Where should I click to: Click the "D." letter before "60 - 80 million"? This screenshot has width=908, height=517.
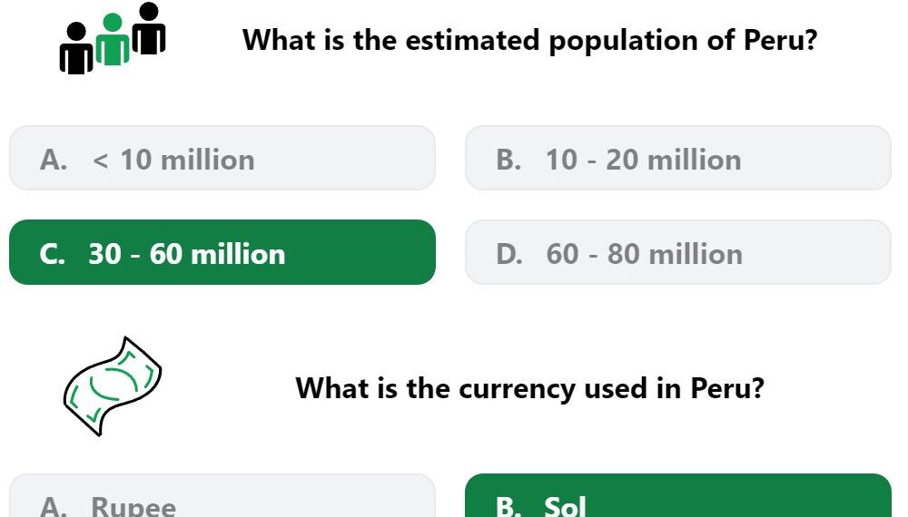tap(509, 254)
